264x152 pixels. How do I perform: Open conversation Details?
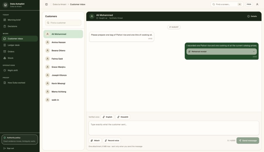(252, 16)
